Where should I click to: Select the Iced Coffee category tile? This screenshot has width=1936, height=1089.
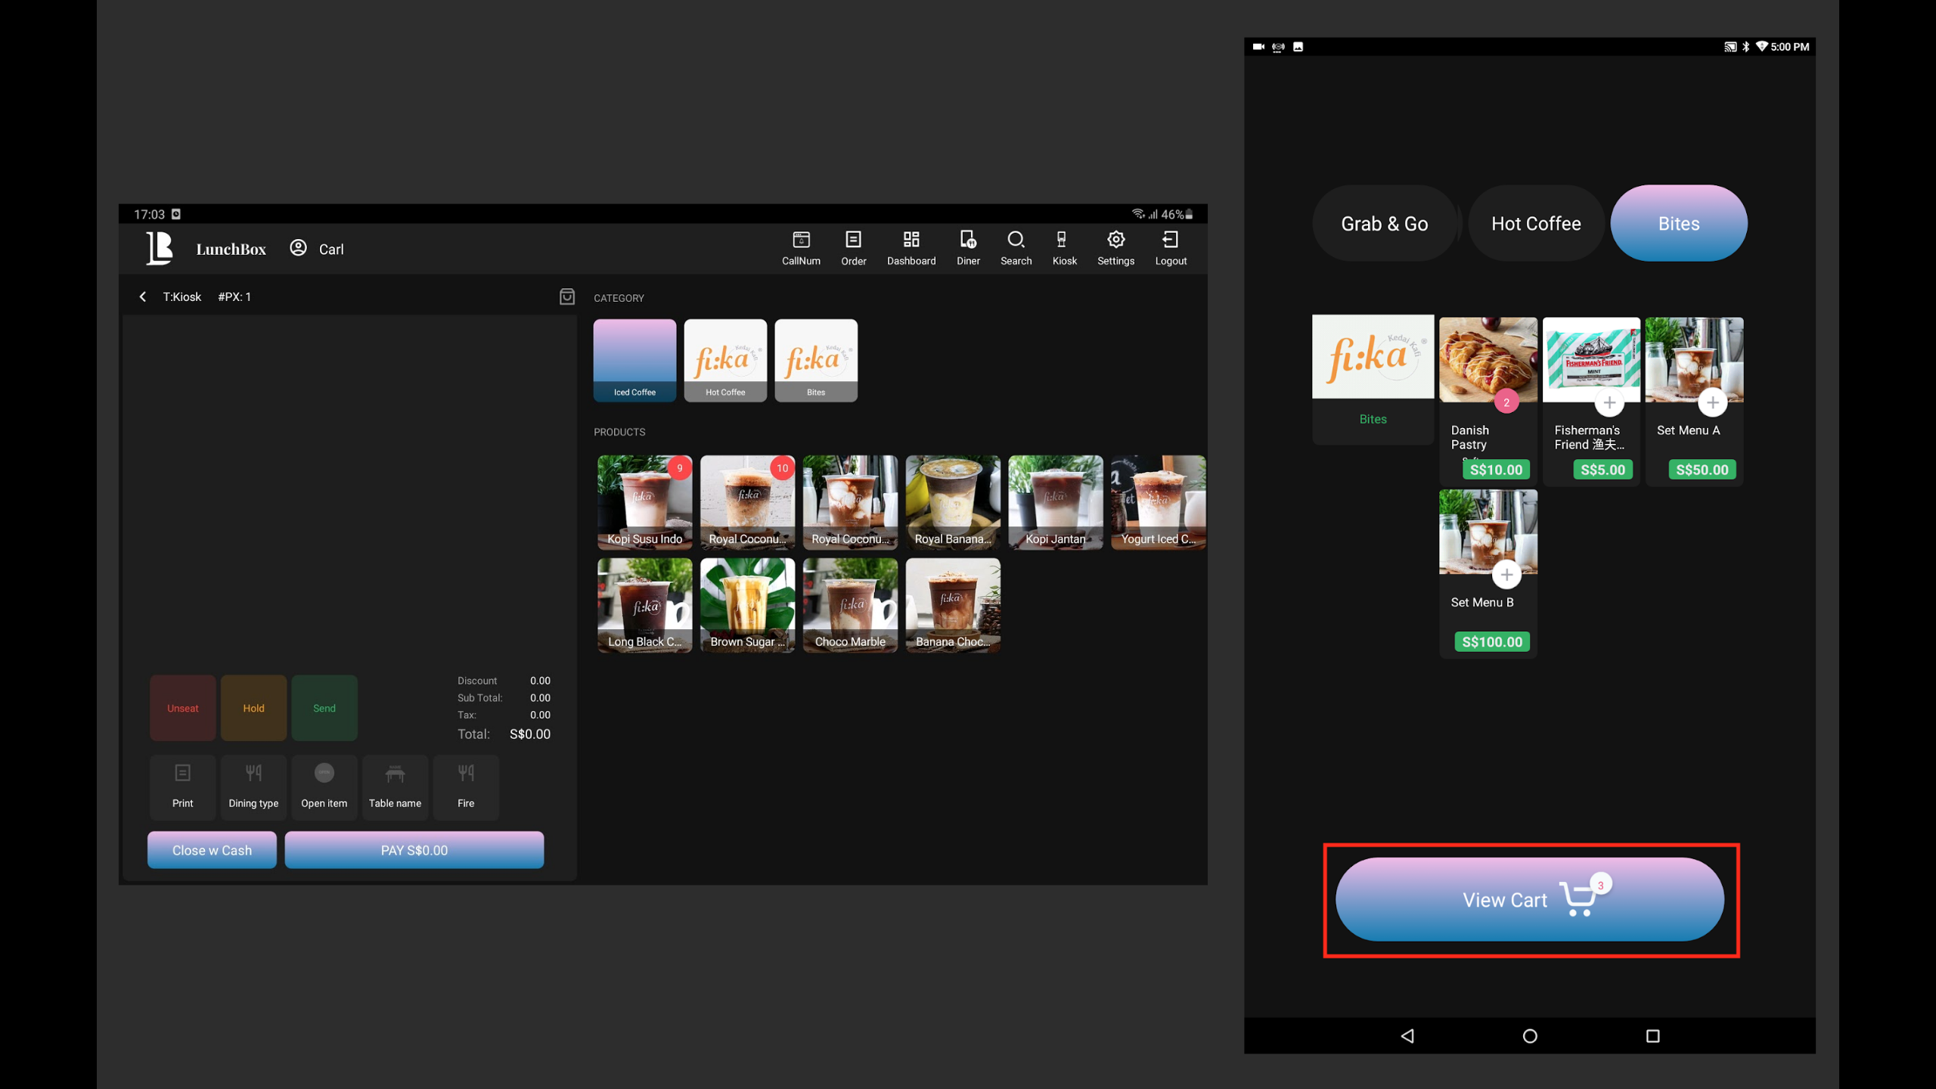[634, 360]
